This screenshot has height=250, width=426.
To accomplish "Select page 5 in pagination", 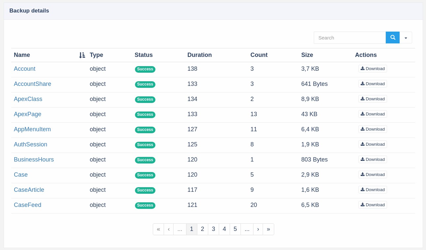I will [x=235, y=229].
